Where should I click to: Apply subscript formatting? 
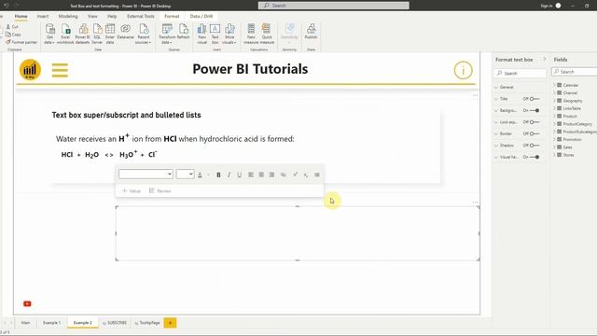coord(306,175)
